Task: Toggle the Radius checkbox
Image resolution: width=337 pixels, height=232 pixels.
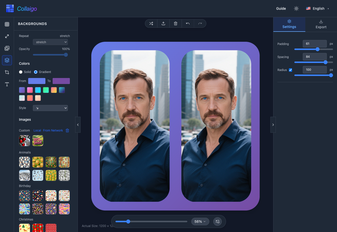Action: [x=291, y=70]
